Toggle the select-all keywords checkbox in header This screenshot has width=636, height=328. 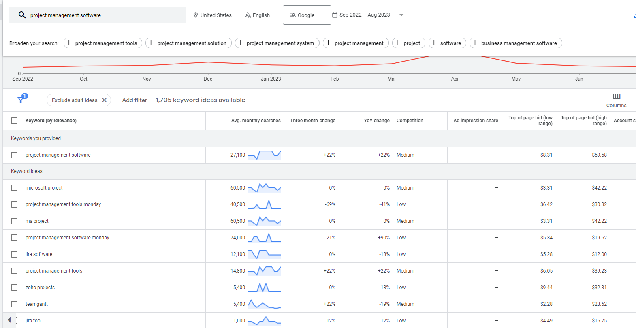point(14,121)
